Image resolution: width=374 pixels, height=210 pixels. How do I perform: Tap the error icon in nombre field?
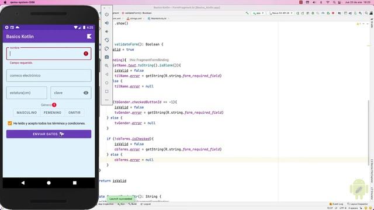pyautogui.click(x=86, y=54)
